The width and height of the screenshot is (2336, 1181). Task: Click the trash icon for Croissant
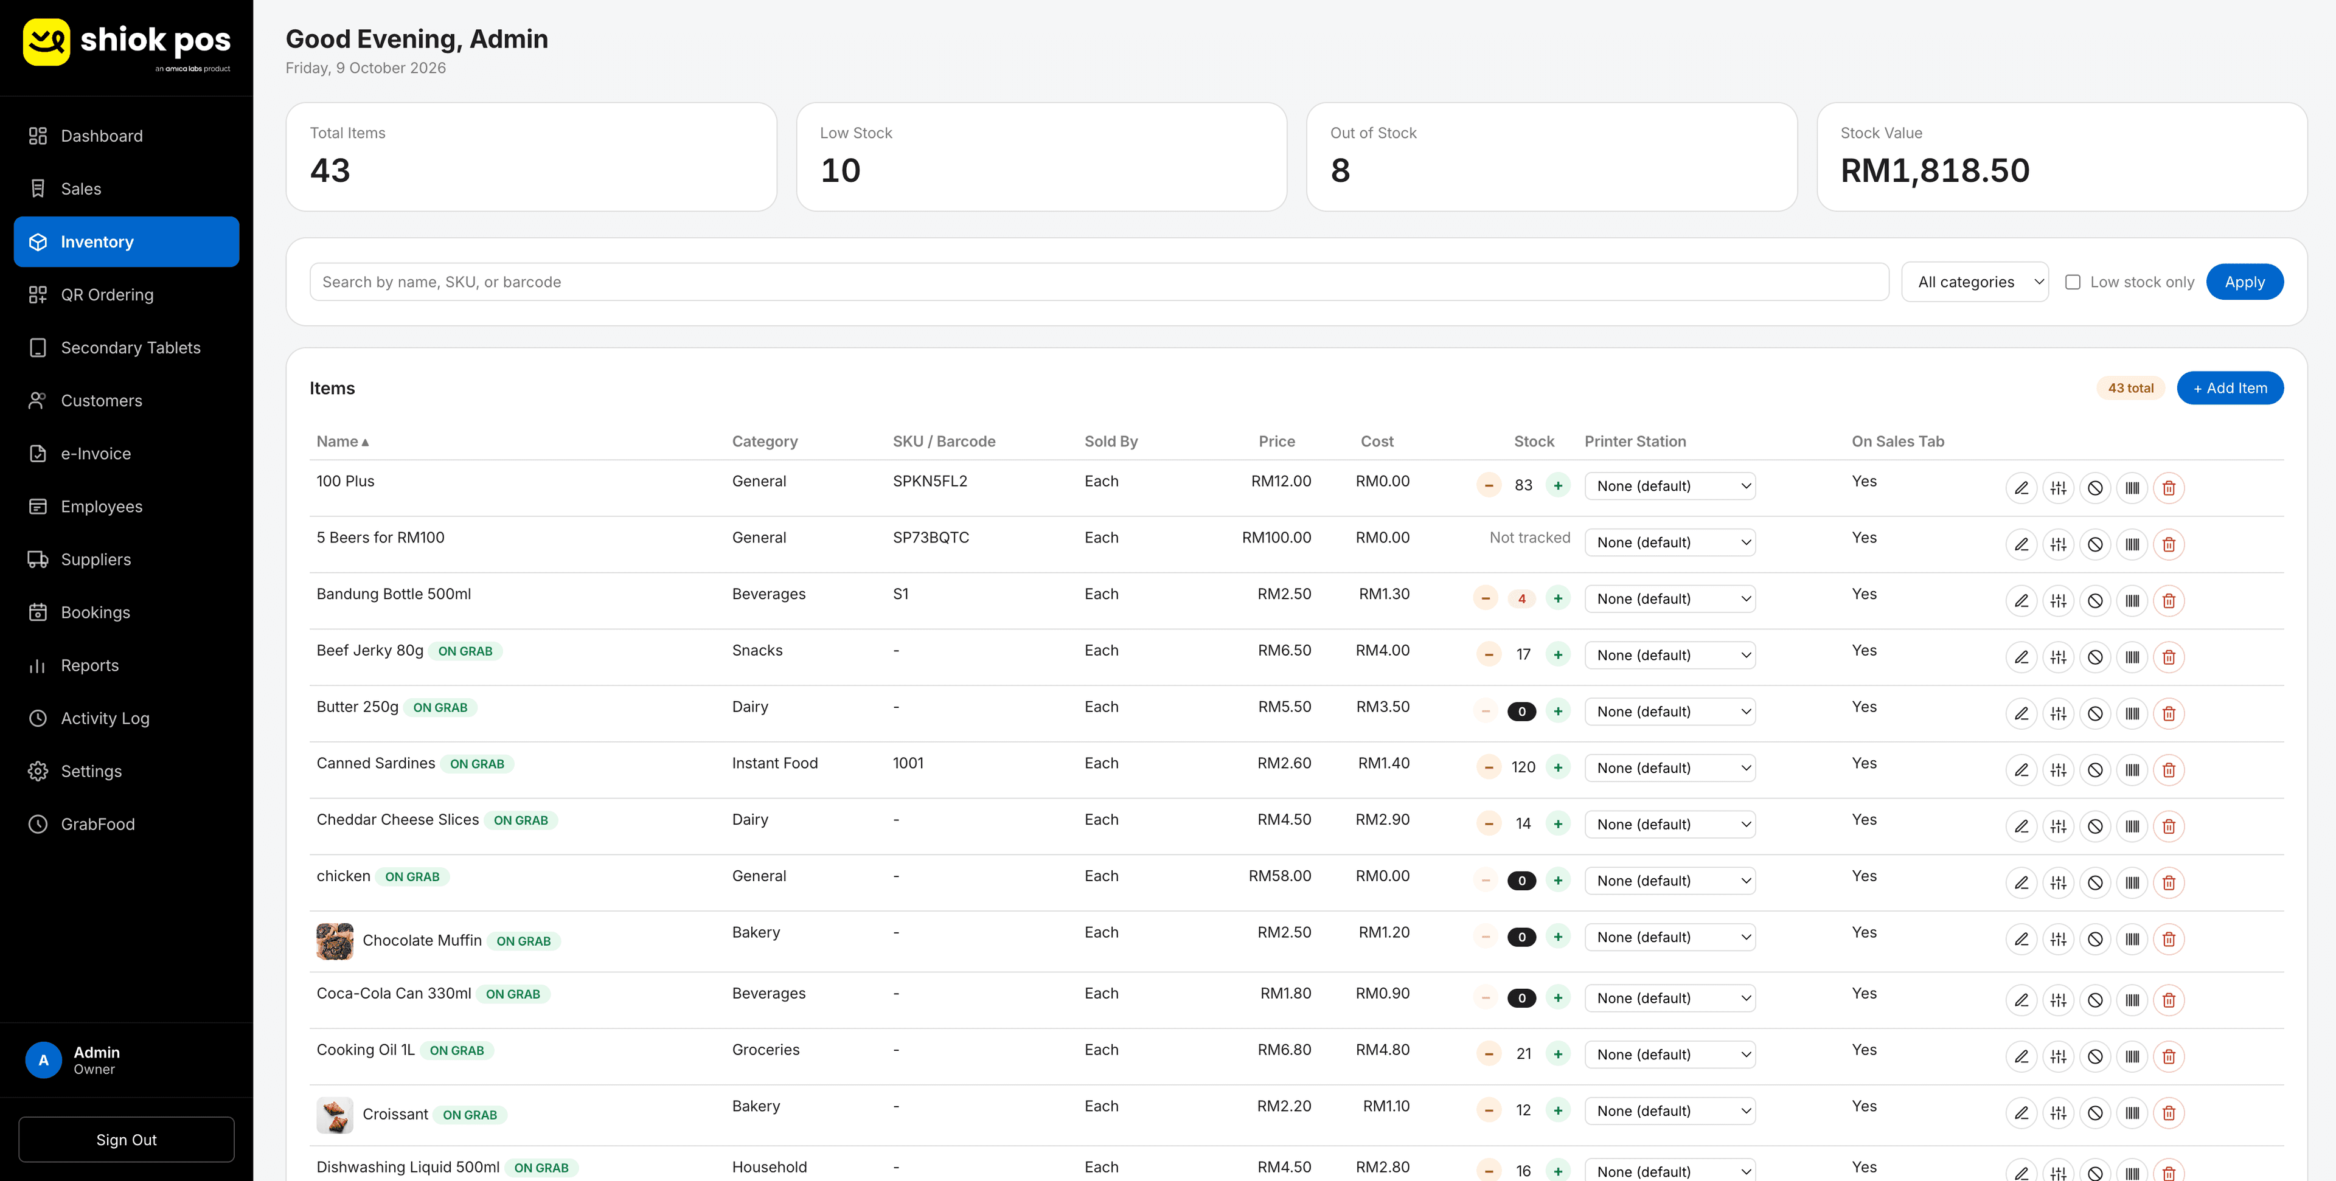2168,1112
